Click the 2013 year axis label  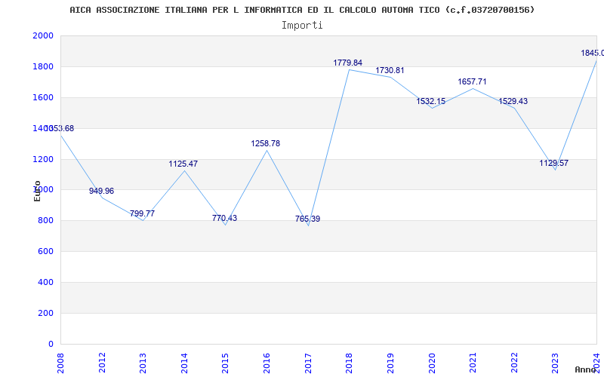[143, 363]
